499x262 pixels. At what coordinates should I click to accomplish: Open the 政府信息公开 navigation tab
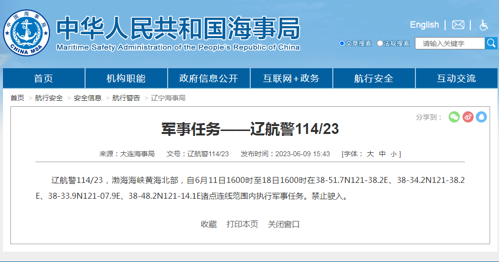(209, 78)
